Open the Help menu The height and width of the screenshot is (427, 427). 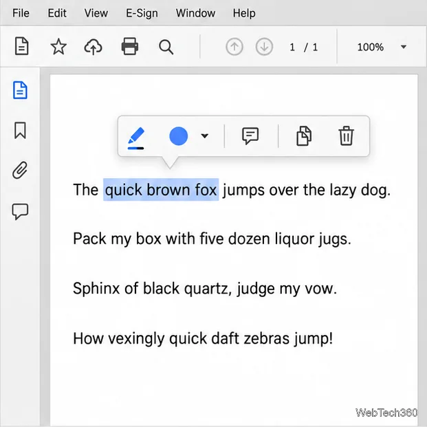(244, 13)
